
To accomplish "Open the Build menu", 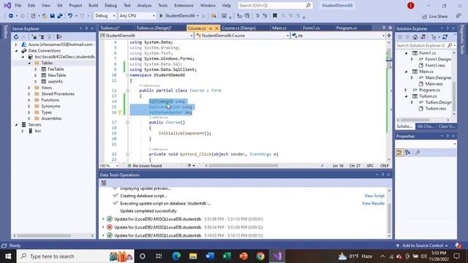I will [x=93, y=5].
